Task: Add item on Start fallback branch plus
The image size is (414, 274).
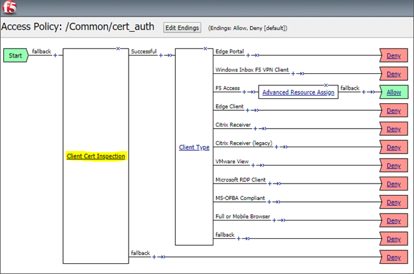Action: tap(55, 55)
